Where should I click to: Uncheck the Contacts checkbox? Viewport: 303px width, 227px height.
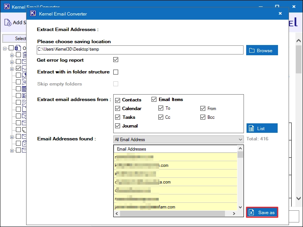[x=117, y=100]
